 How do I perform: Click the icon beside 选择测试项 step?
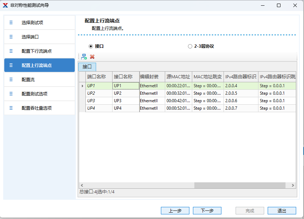11,22
